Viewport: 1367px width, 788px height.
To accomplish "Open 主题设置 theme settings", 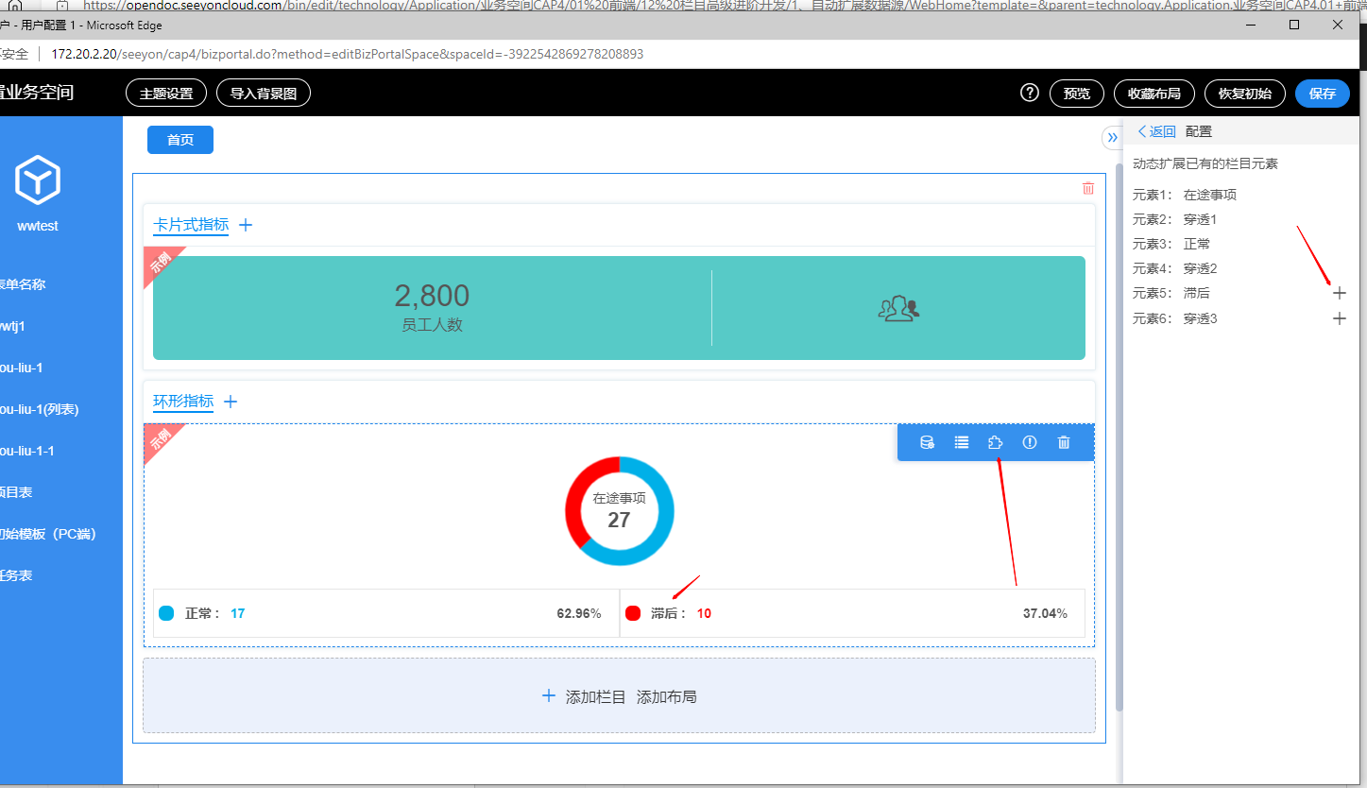I will [x=166, y=94].
